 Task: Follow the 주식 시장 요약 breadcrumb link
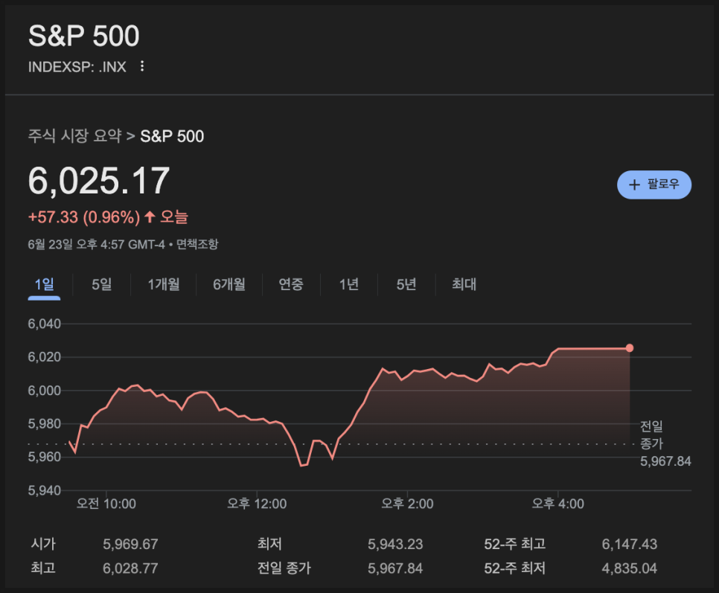74,136
